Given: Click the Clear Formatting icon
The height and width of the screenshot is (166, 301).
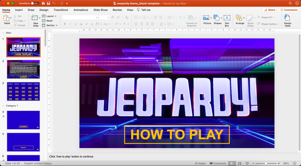Looking at the screenshot, I should [x=127, y=17].
